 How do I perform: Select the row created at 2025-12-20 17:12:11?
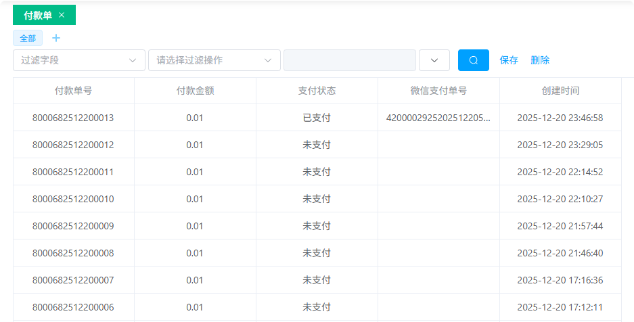(x=560, y=307)
